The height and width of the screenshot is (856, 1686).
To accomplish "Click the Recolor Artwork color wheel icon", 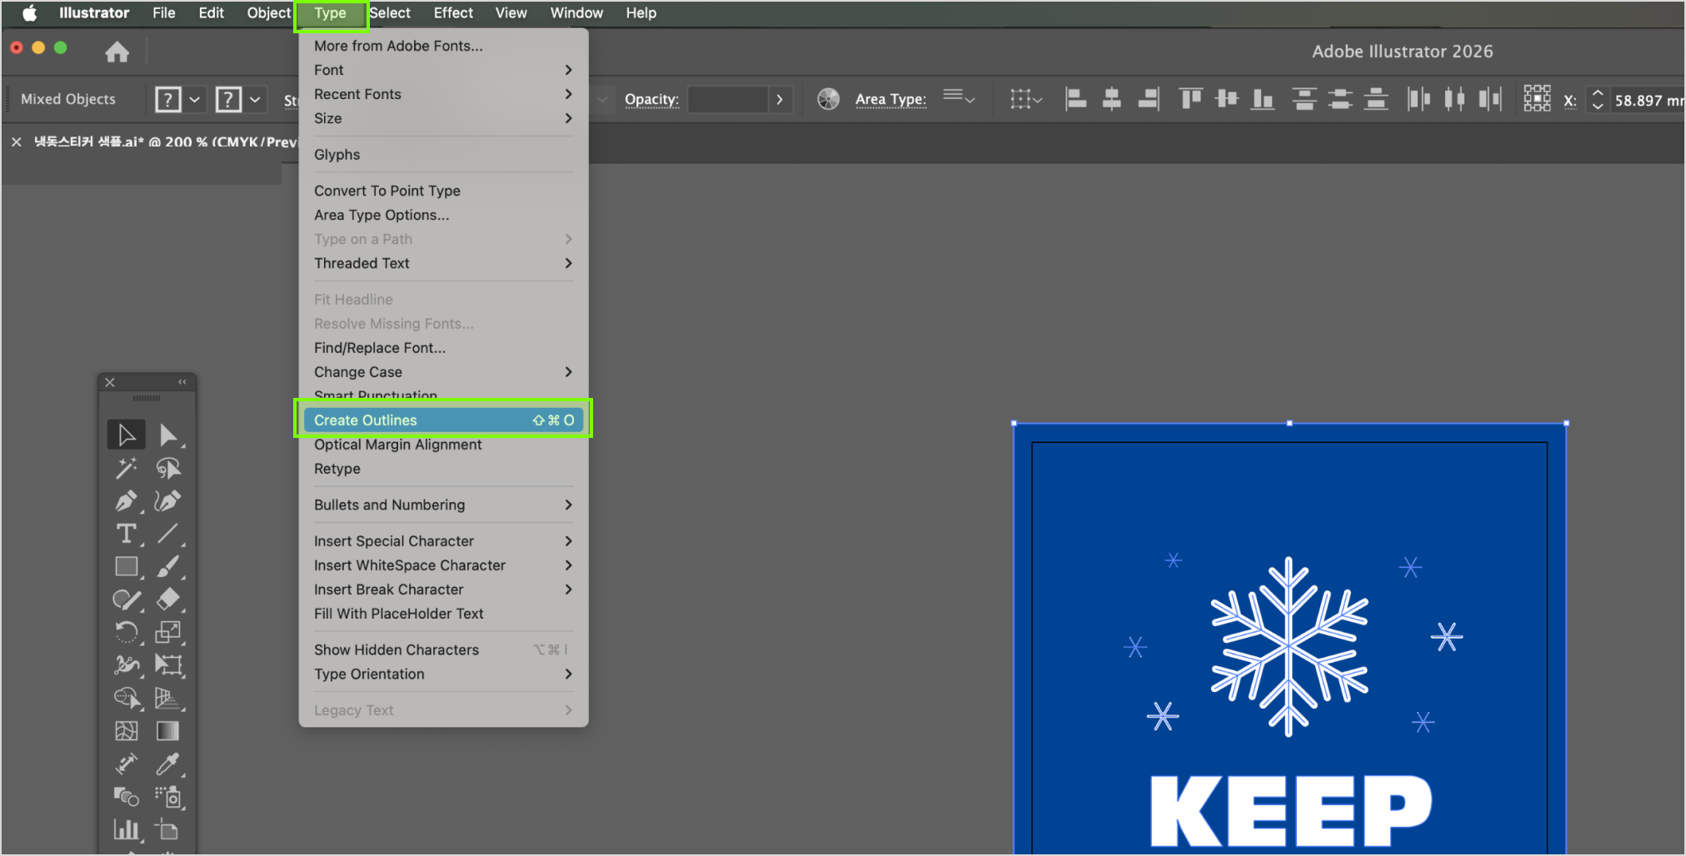I will click(828, 99).
